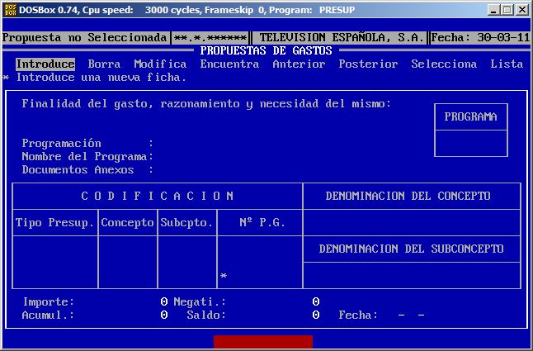This screenshot has height=351, width=533.
Task: Go to Posterior record option
Action: [368, 64]
